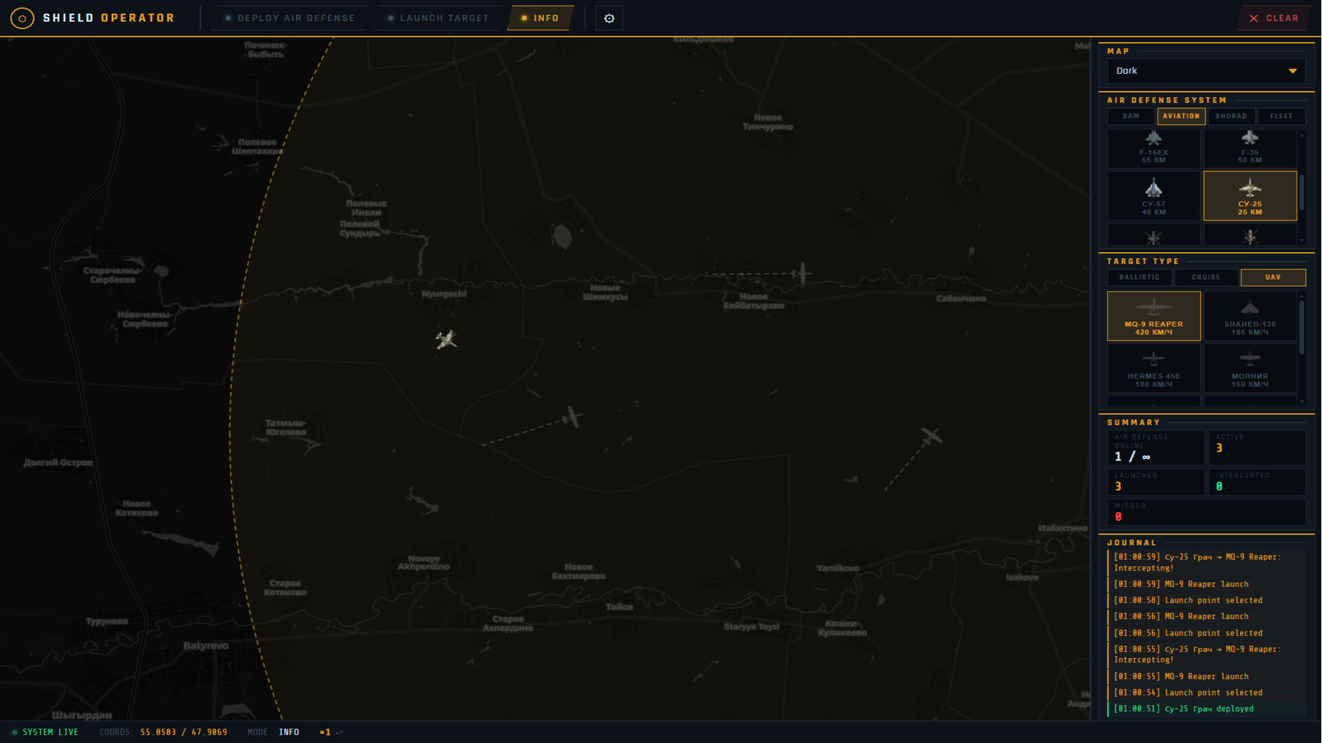Image resolution: width=1322 pixels, height=743 pixels.
Task: Pick the MQ-9 Reaper target card
Action: 1153,316
